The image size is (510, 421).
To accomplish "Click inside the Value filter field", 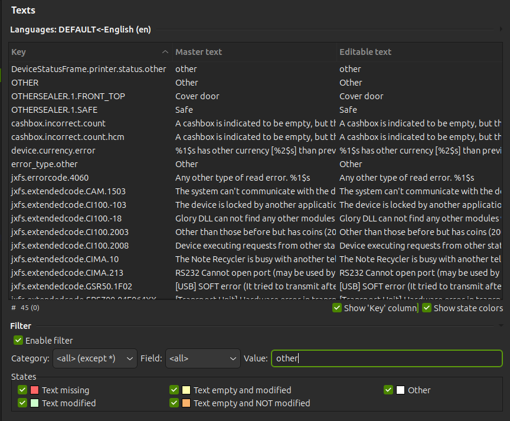I will click(387, 358).
